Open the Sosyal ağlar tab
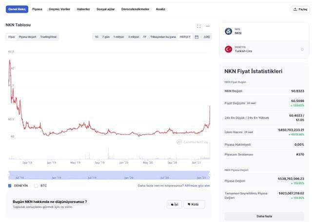This screenshot has height=222, width=312. 105,9
